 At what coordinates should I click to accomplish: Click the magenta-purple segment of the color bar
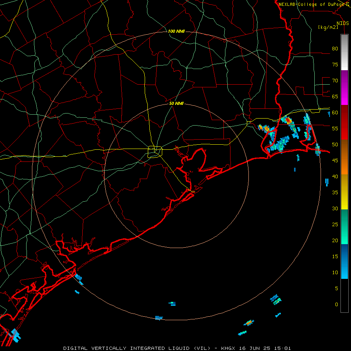(x=344, y=87)
